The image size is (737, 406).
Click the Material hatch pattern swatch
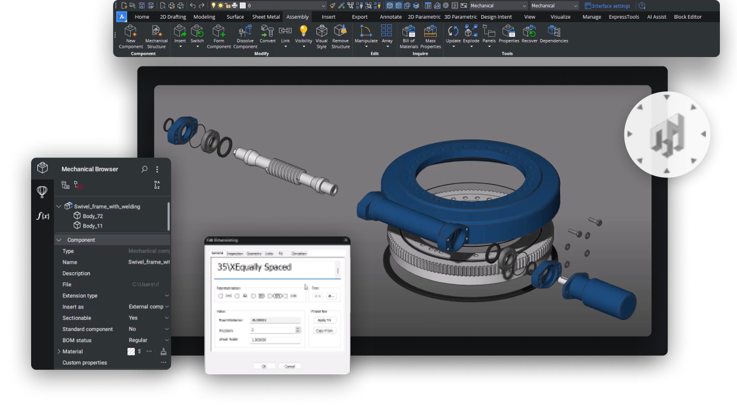pyautogui.click(x=131, y=352)
